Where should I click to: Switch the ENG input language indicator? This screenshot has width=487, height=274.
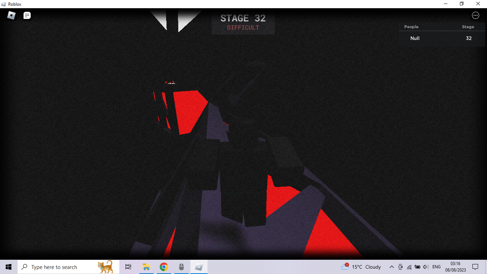(436, 267)
